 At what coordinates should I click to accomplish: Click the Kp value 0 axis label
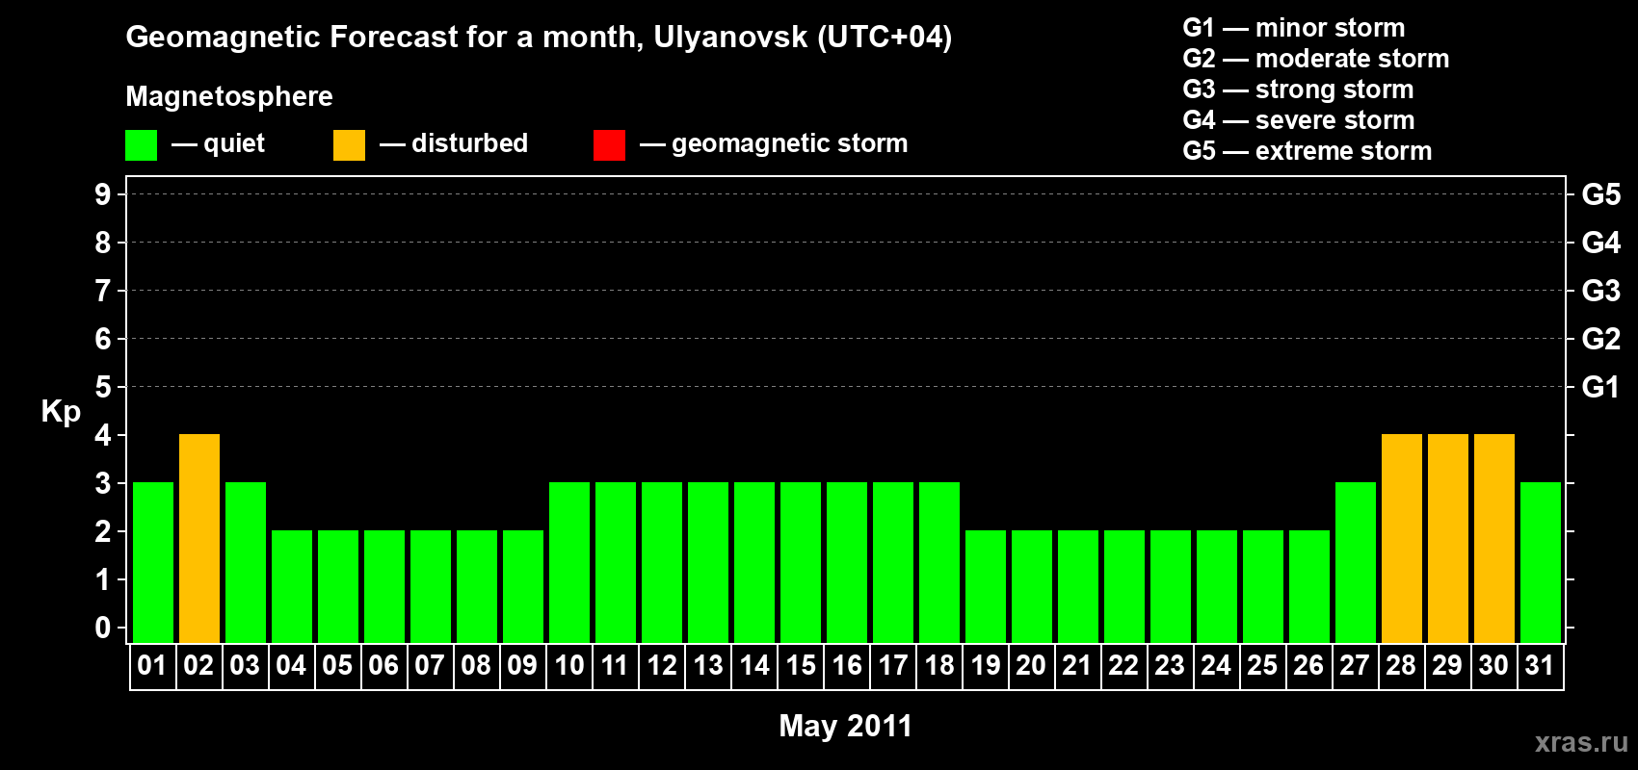103,628
